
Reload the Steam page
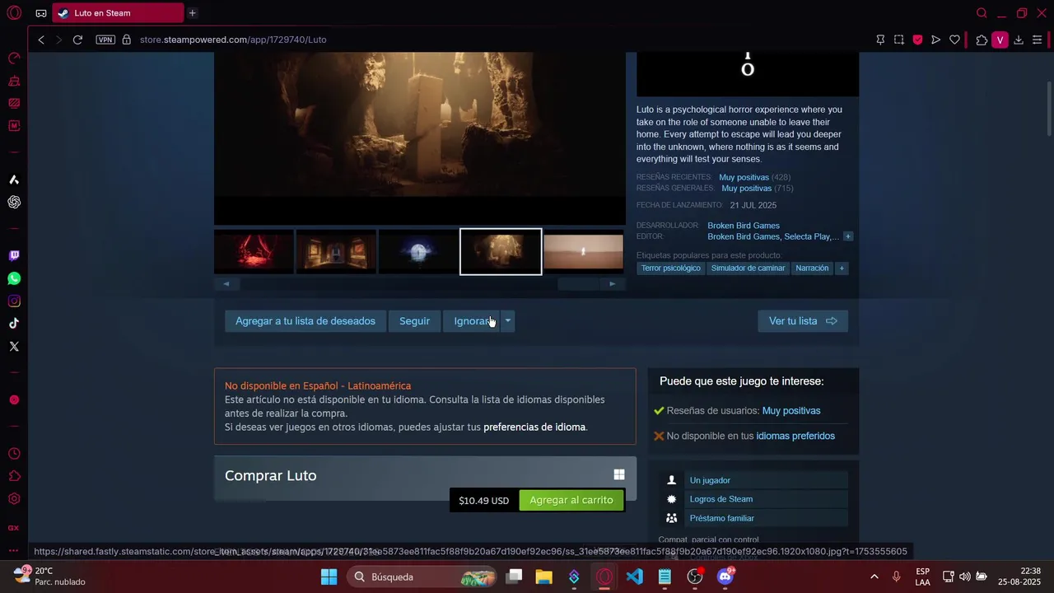pyautogui.click(x=77, y=40)
